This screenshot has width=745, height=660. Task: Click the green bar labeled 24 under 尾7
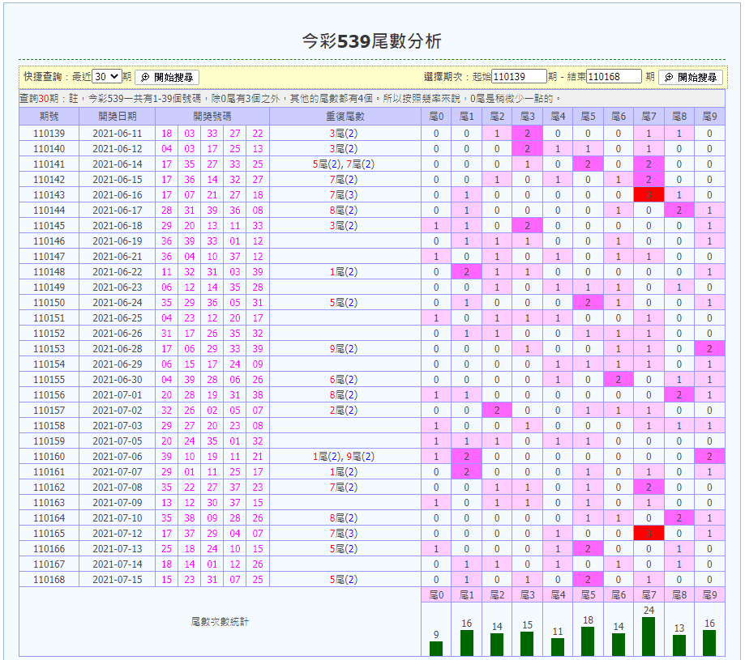pyautogui.click(x=649, y=637)
